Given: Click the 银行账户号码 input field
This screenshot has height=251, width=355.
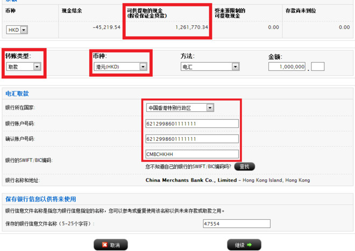Looking at the screenshot, I should pyautogui.click(x=192, y=124).
